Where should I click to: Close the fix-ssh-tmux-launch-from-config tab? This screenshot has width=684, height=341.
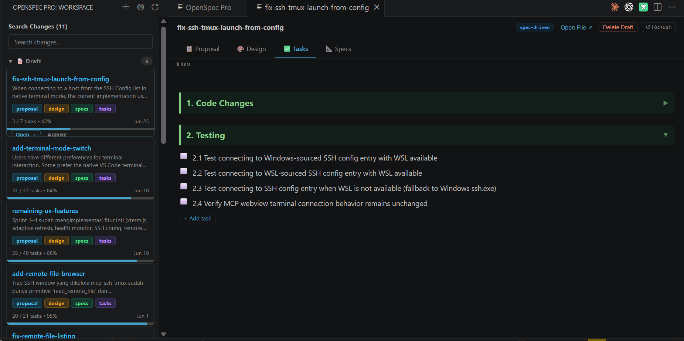(x=377, y=7)
